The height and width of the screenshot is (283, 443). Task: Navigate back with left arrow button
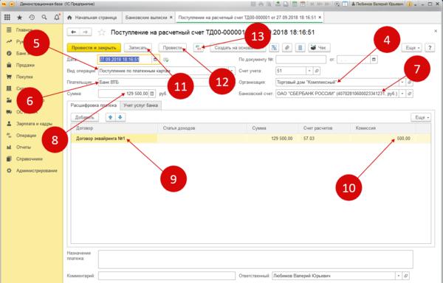click(x=73, y=32)
